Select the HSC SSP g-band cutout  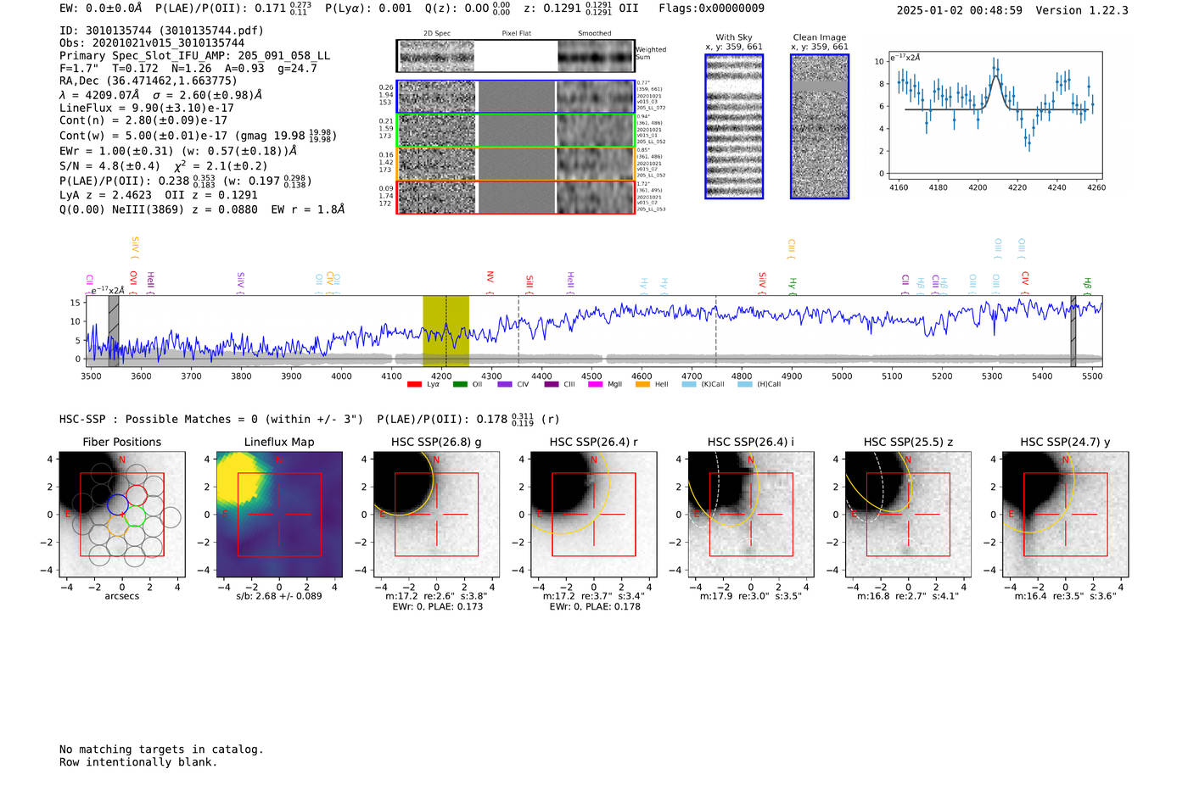[x=436, y=515]
